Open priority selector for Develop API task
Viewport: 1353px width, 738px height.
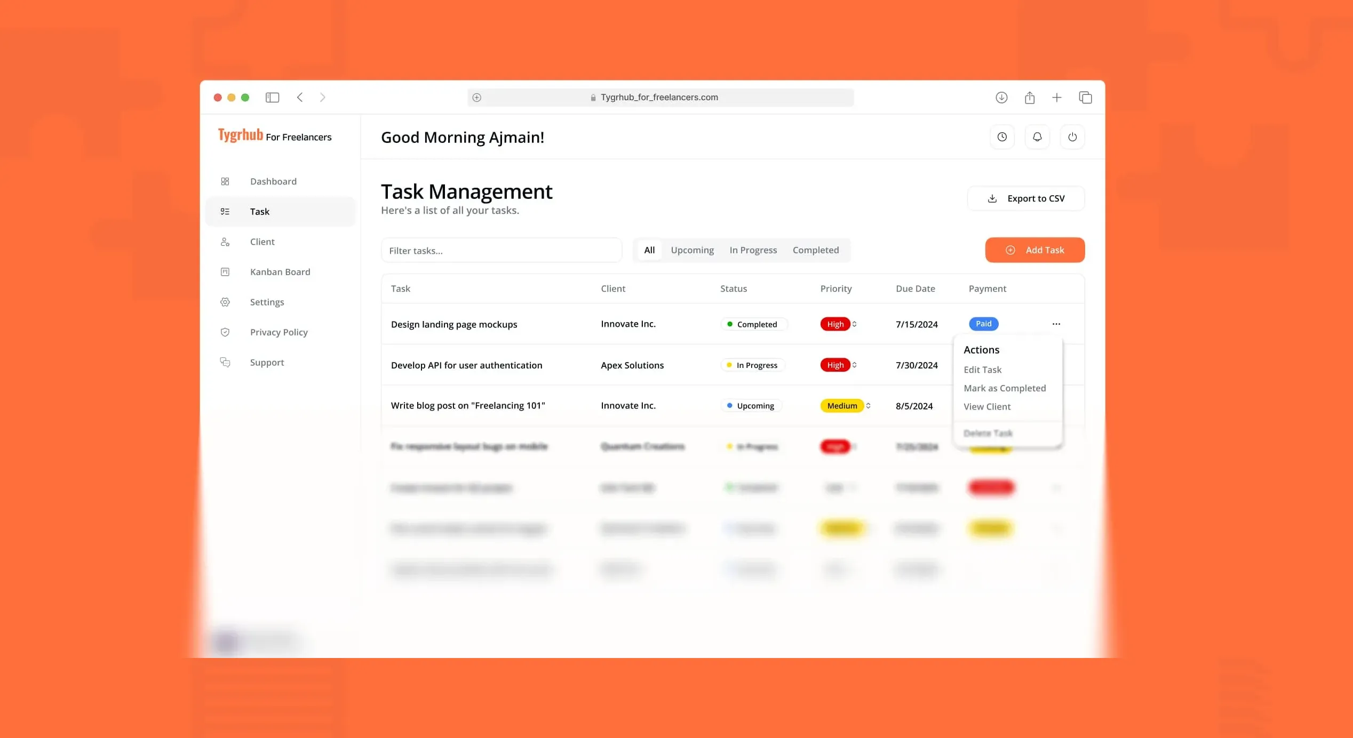point(854,365)
